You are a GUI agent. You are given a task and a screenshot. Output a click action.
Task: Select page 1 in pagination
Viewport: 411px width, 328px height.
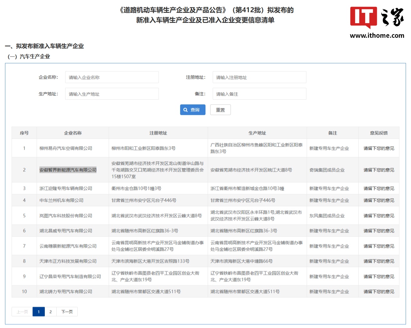click(39, 312)
